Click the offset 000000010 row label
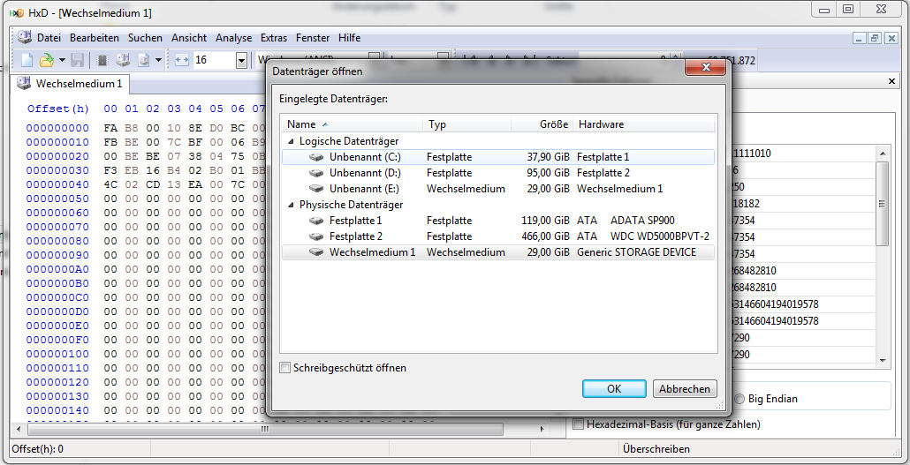This screenshot has height=465, width=910. (x=58, y=143)
